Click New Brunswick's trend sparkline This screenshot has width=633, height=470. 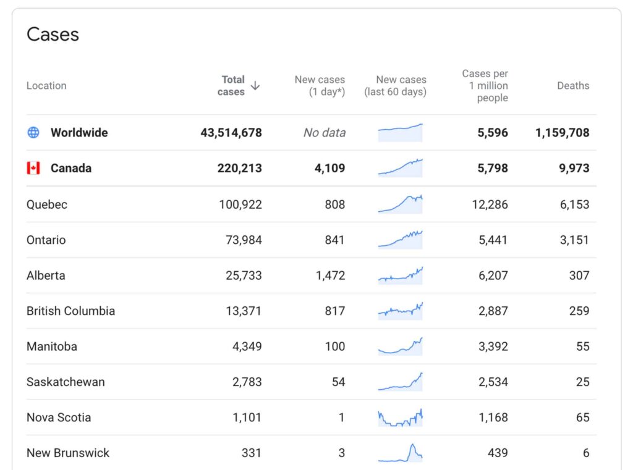point(400,453)
